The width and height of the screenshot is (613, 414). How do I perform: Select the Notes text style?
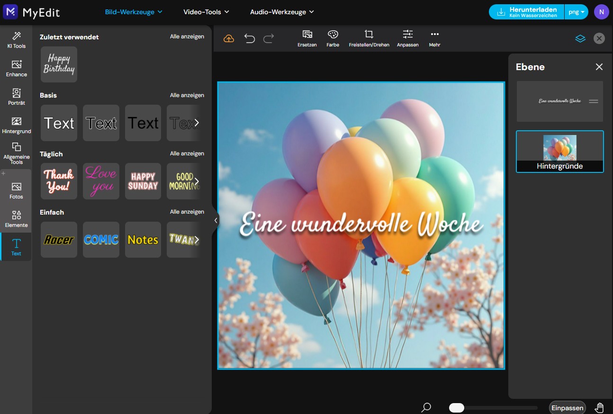(143, 240)
